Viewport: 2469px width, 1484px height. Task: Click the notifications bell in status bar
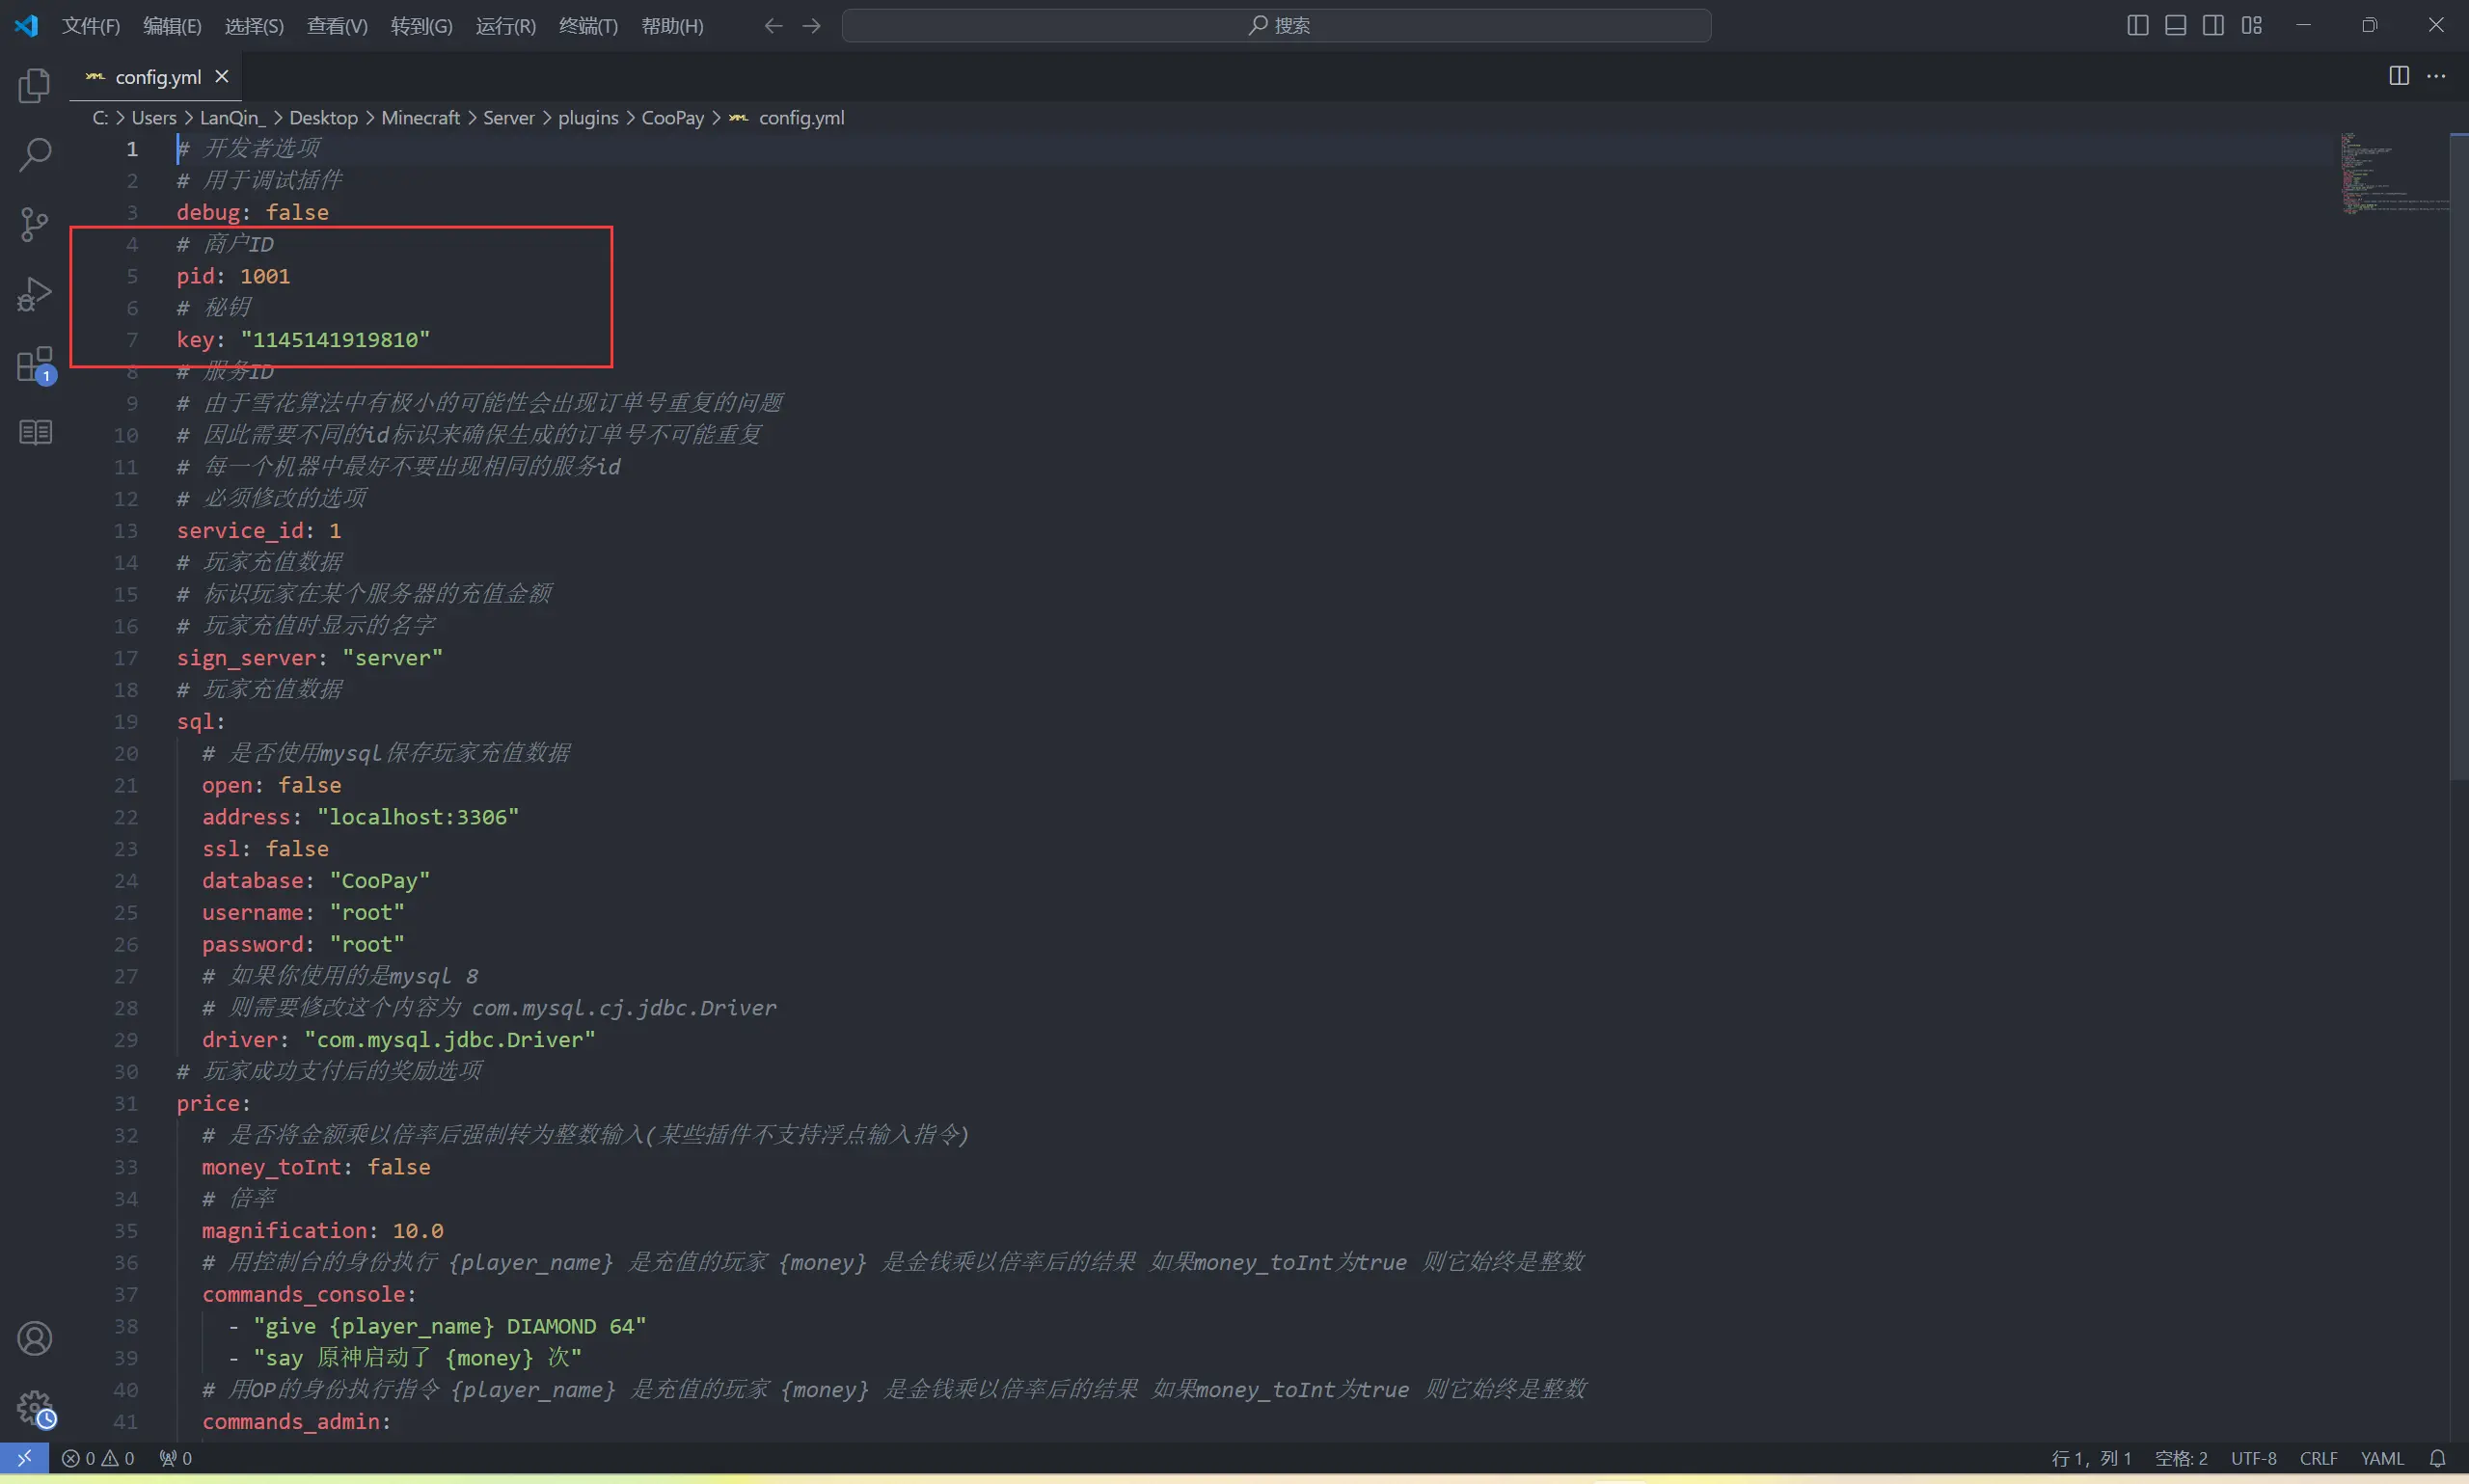[2437, 1458]
